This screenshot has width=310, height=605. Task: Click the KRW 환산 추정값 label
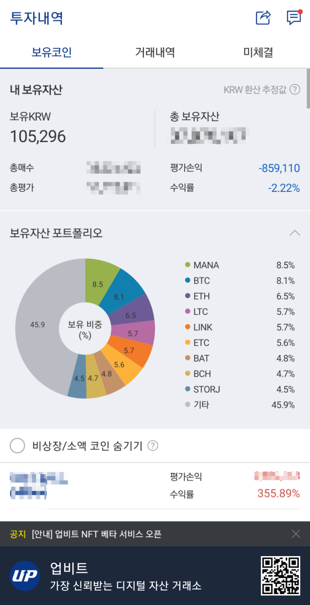tap(255, 90)
